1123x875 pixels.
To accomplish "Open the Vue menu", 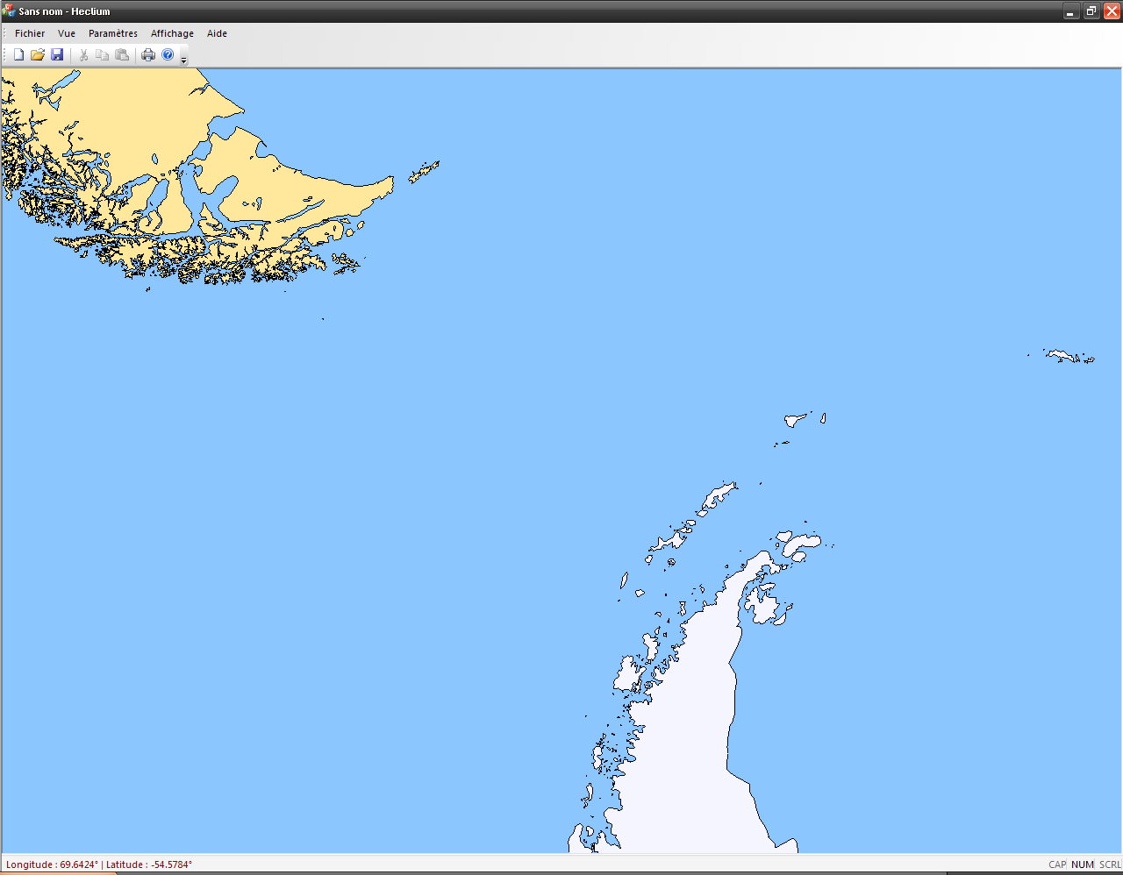I will [x=67, y=33].
